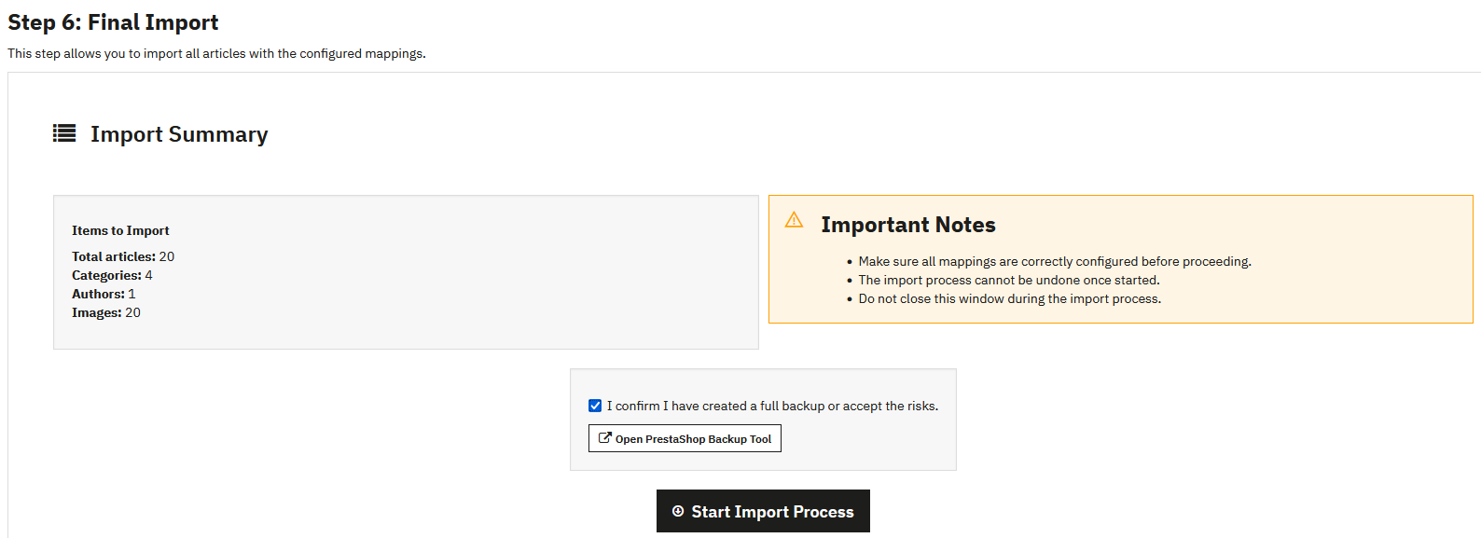The width and height of the screenshot is (1481, 538).
Task: Click the 'Step 6: Final Import' heading
Action: coord(113,22)
